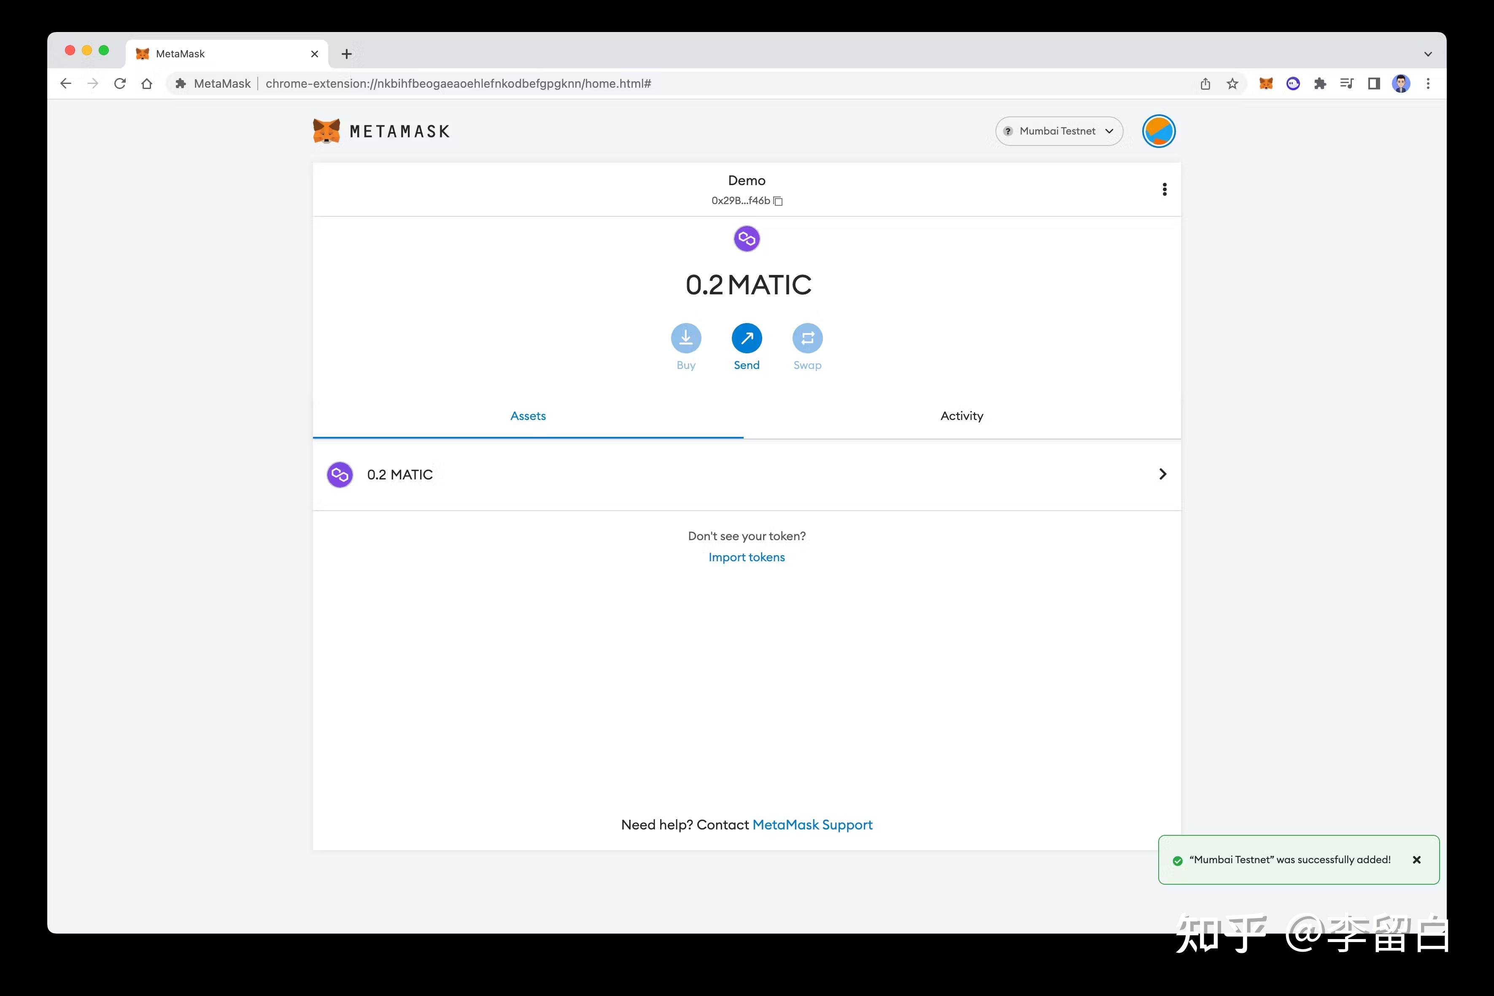Image resolution: width=1494 pixels, height=996 pixels.
Task: Open the MetaMask Support link
Action: point(812,824)
